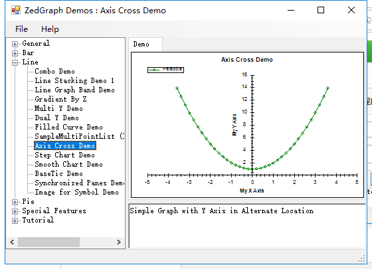Select the Bar category label
The image size is (372, 269).
click(28, 52)
